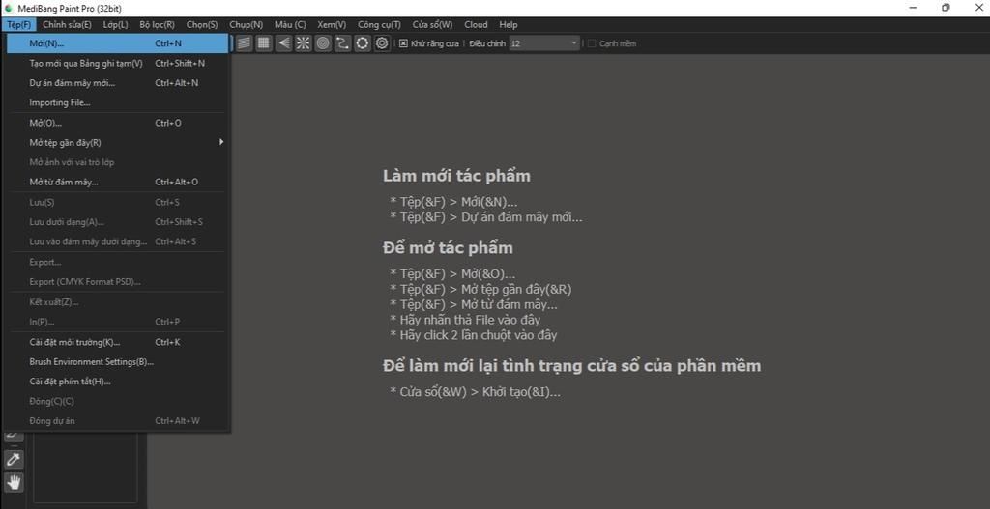The height and width of the screenshot is (509, 990).
Task: Click Export (CMYK Format PSD)... entry
Action: click(x=117, y=281)
